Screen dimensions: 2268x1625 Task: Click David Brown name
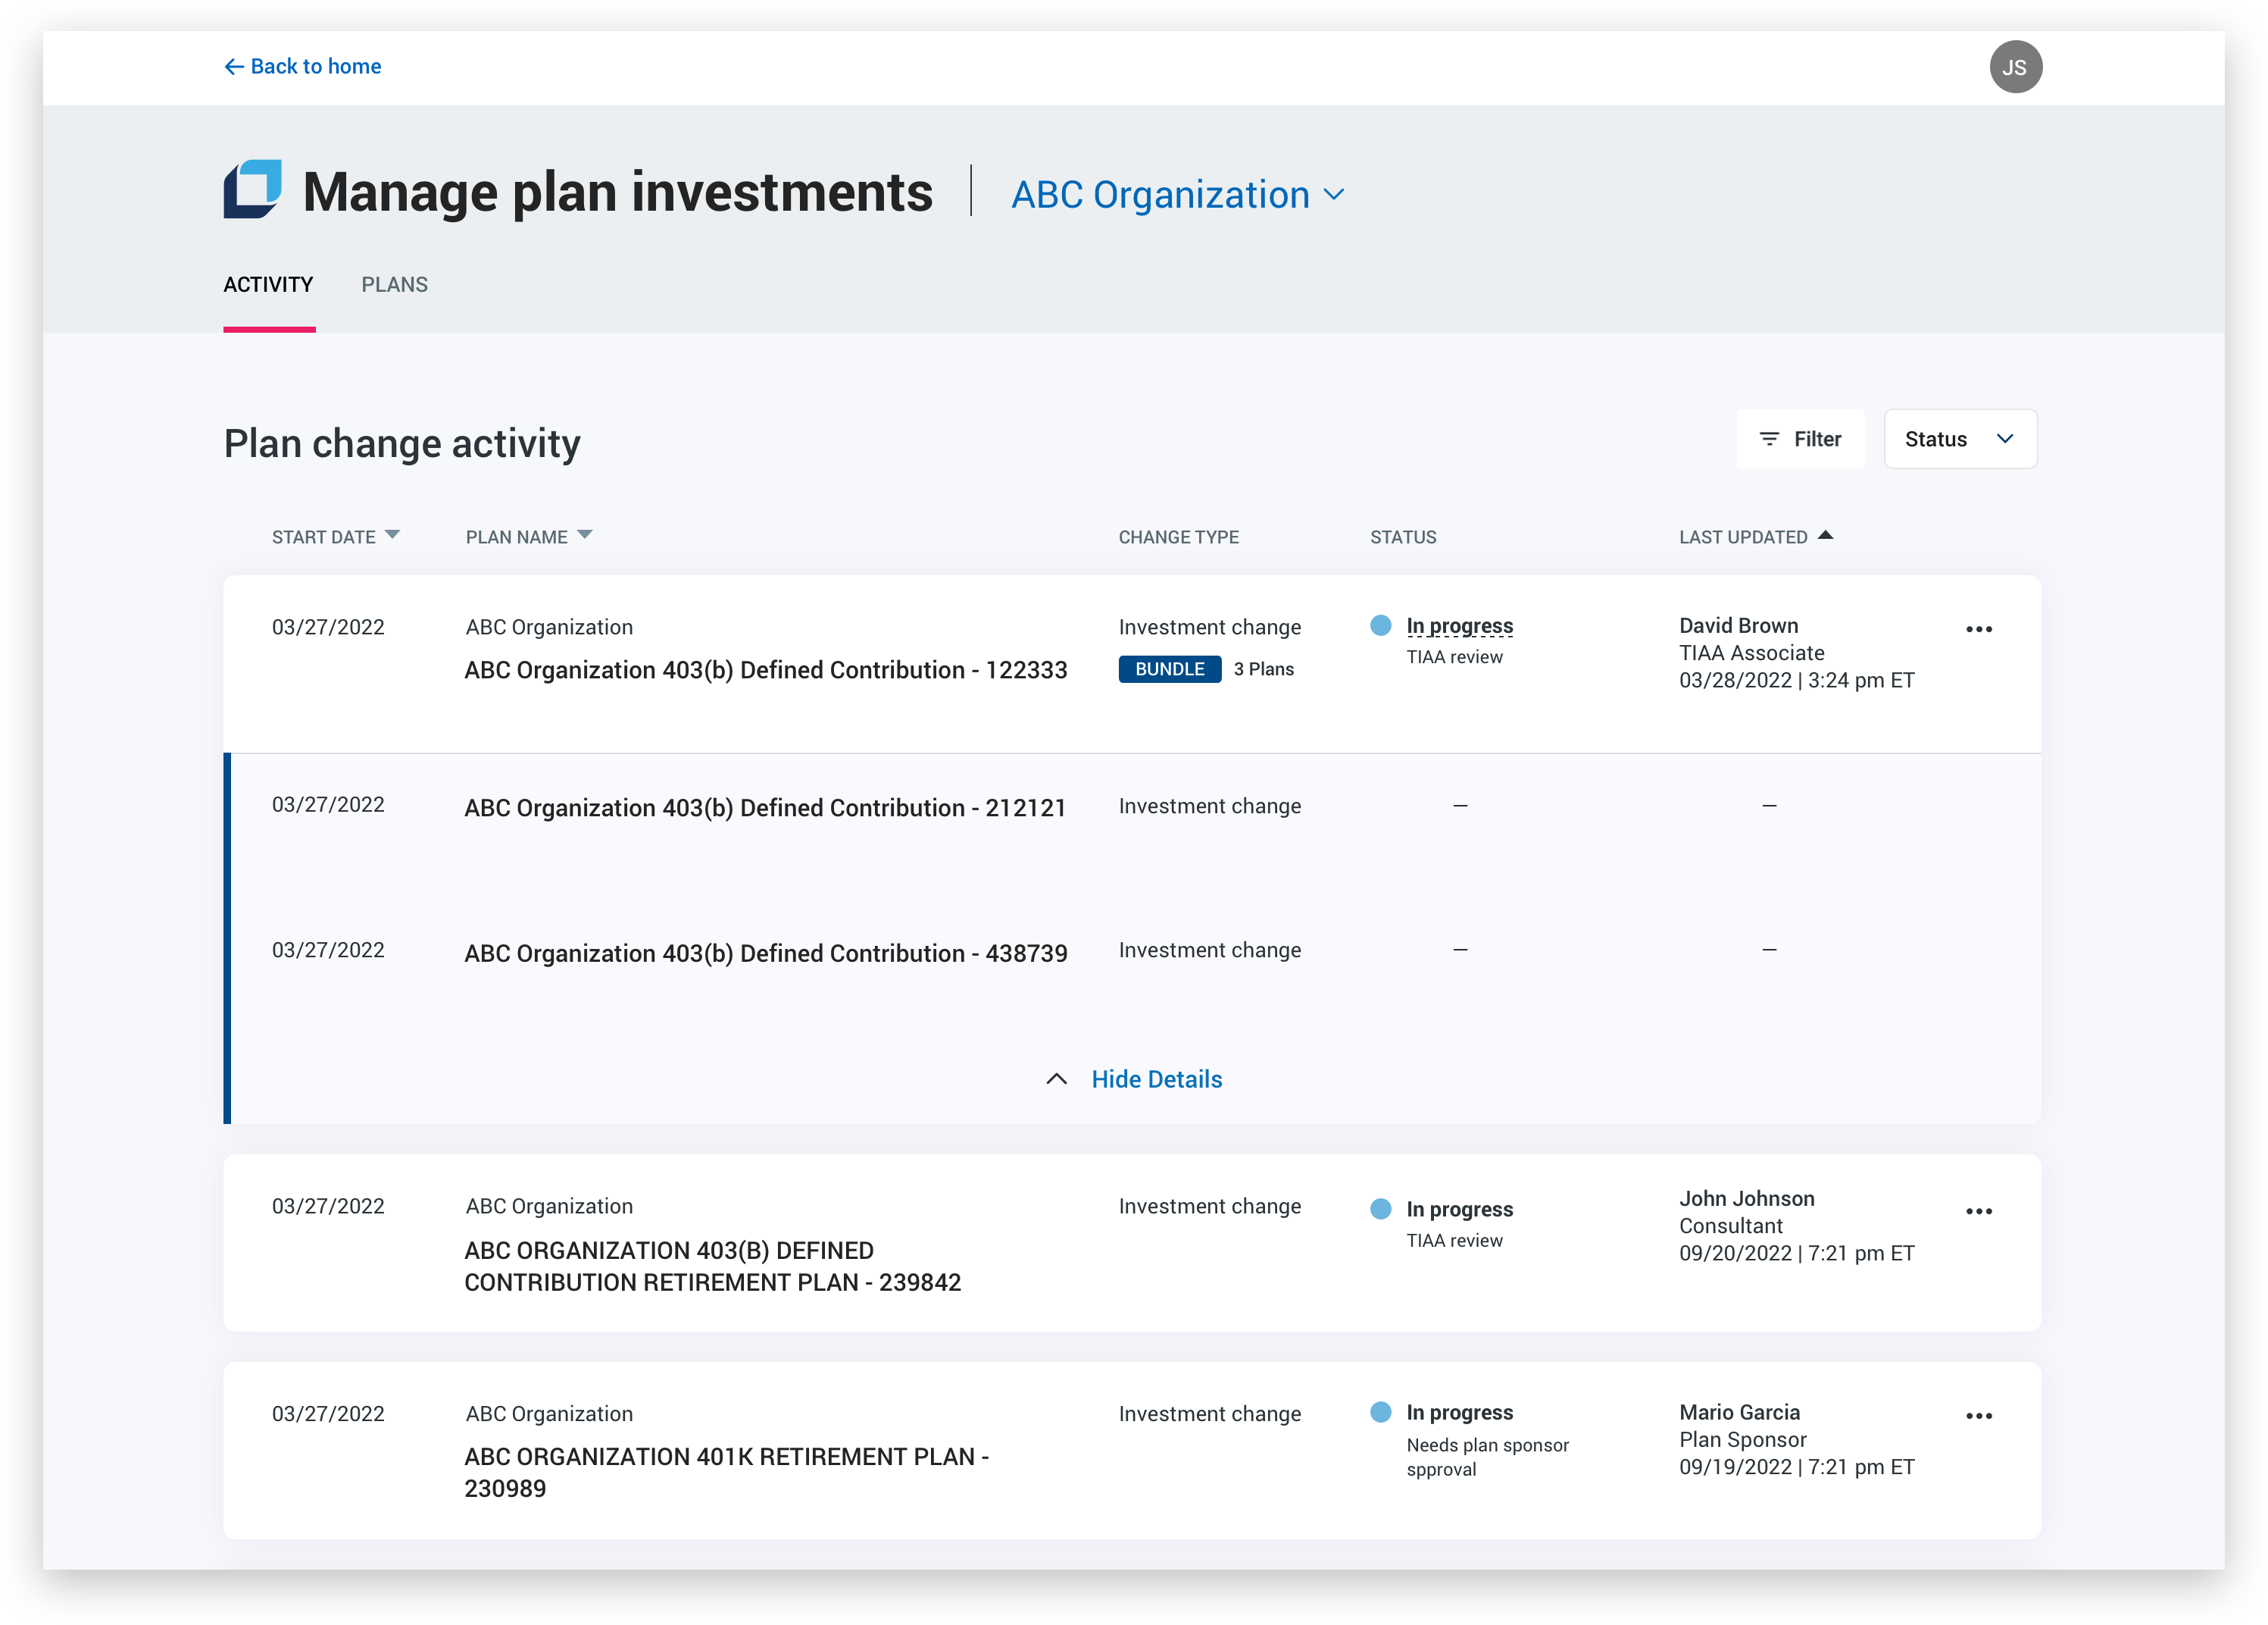pos(1738,625)
